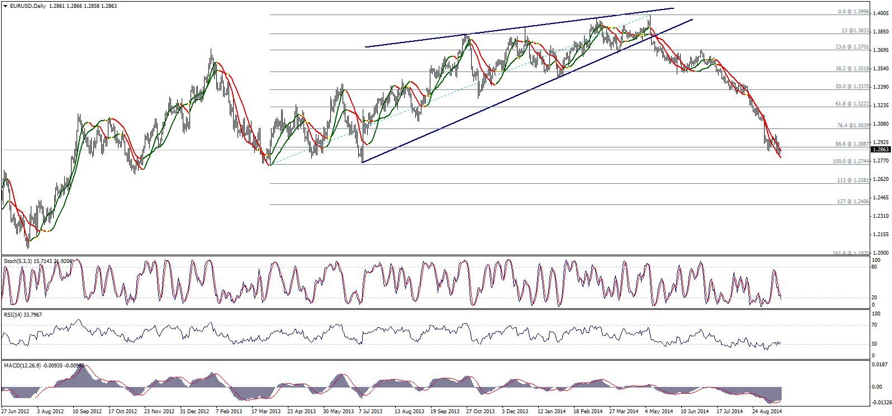Viewport: 892px width, 416px height.
Task: Click the 23 Apr 2013 date label
Action: click(x=301, y=412)
